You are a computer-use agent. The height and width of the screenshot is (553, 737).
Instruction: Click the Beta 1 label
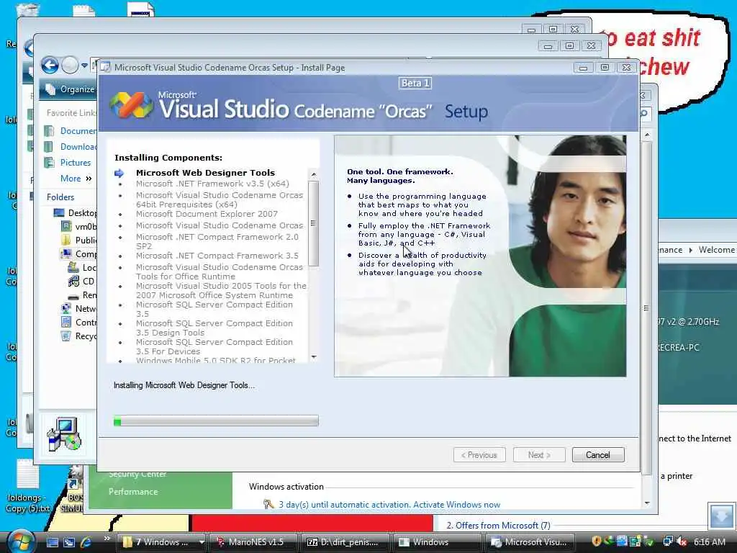pos(415,84)
